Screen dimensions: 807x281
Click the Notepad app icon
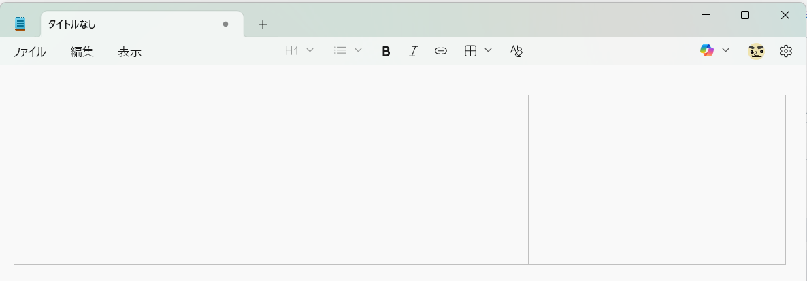[20, 24]
